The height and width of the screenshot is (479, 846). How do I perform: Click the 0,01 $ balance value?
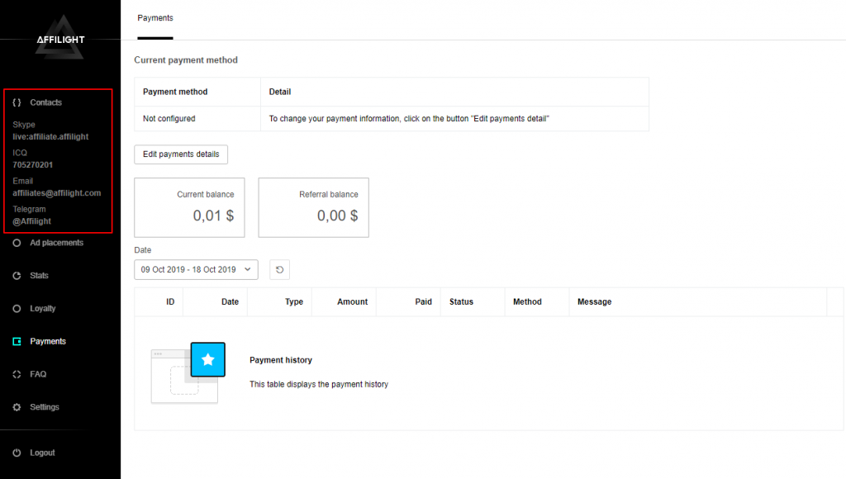(214, 216)
